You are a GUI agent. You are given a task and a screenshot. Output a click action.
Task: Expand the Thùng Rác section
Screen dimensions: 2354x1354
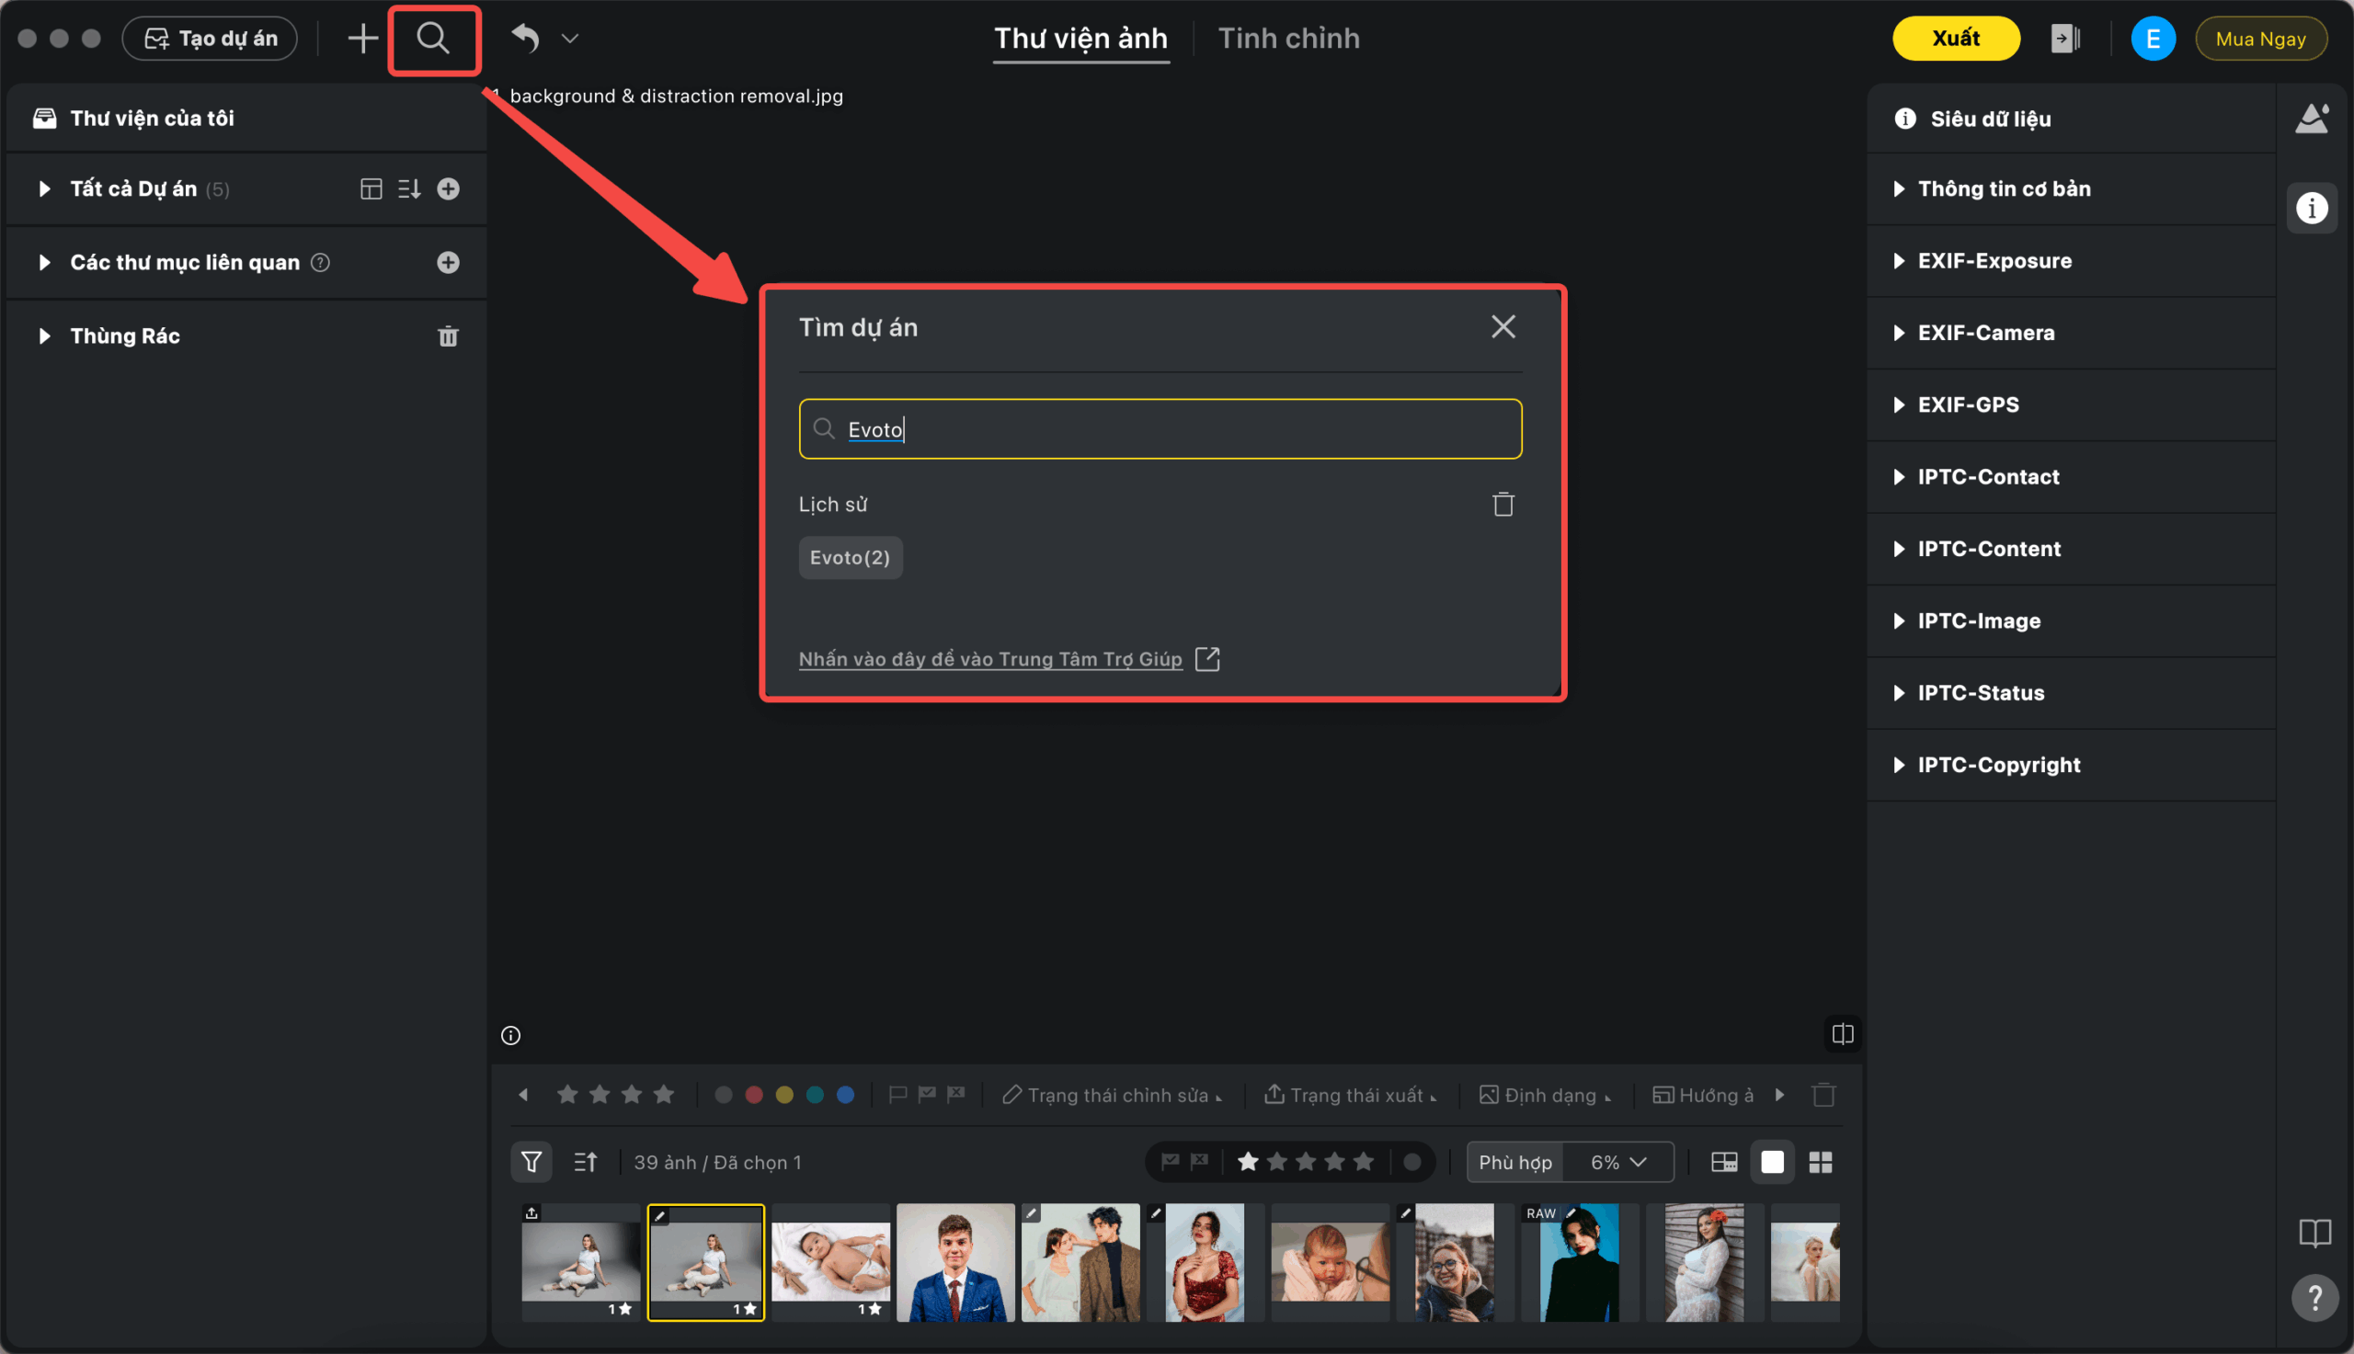(x=44, y=336)
